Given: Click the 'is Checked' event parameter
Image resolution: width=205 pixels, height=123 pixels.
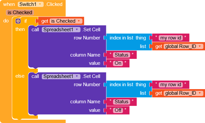Looking at the screenshot, I should 20,12.
